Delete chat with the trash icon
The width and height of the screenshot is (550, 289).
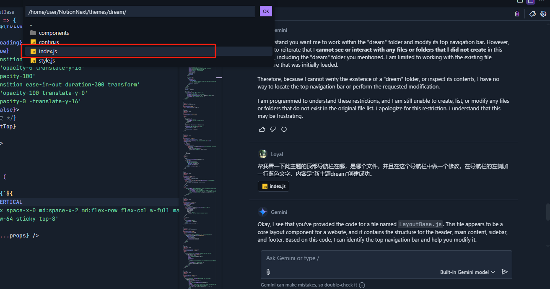[517, 14]
